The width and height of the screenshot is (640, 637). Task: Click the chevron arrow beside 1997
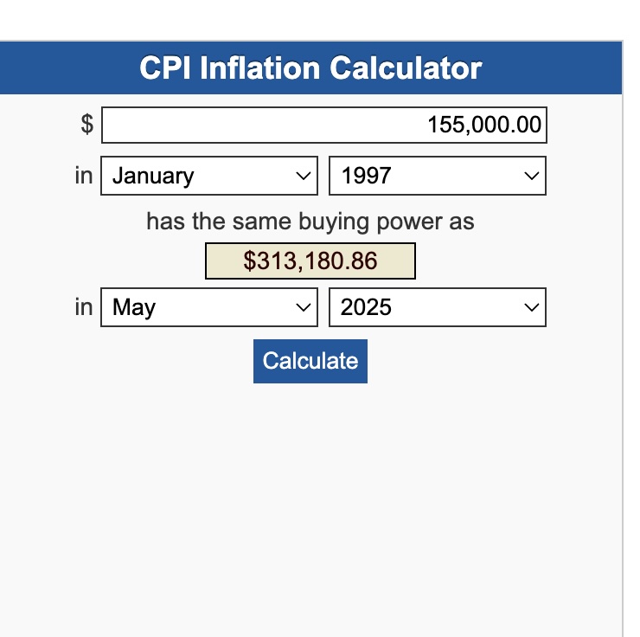coord(531,176)
